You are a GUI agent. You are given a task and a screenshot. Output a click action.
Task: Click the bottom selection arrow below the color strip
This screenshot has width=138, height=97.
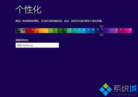(x=102, y=35)
